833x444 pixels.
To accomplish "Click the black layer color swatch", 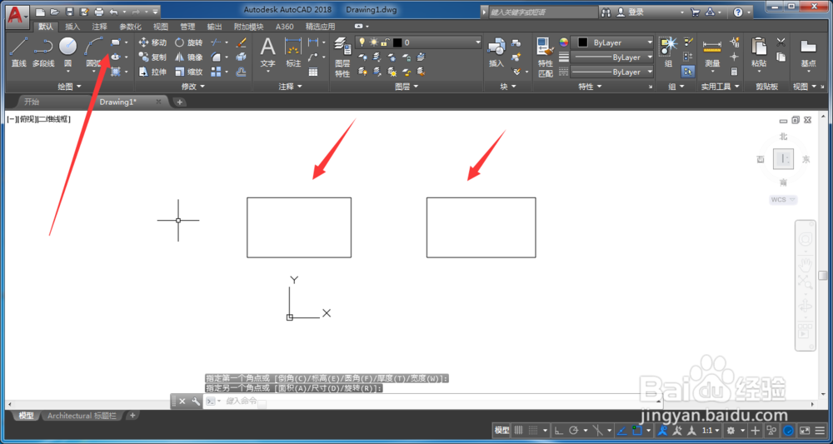I will click(x=397, y=42).
